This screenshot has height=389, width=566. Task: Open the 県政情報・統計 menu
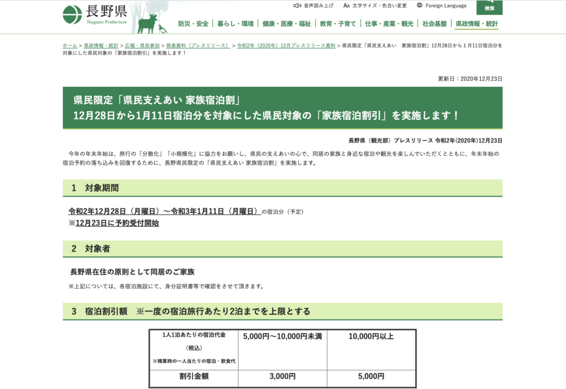476,24
